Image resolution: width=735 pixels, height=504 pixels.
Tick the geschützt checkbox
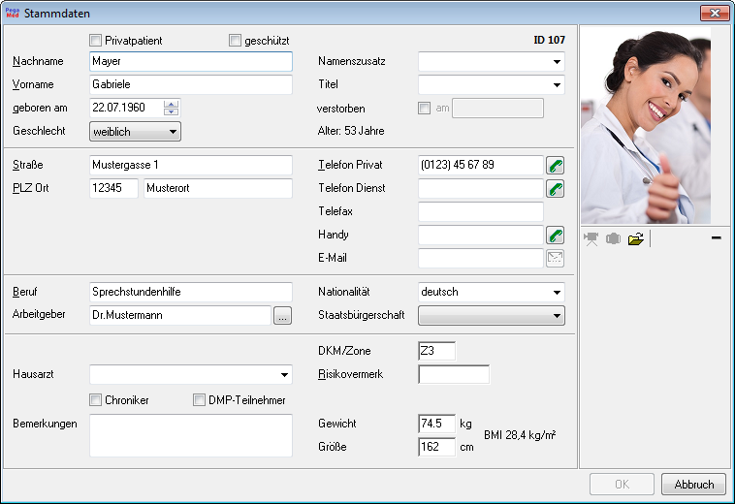click(x=235, y=41)
